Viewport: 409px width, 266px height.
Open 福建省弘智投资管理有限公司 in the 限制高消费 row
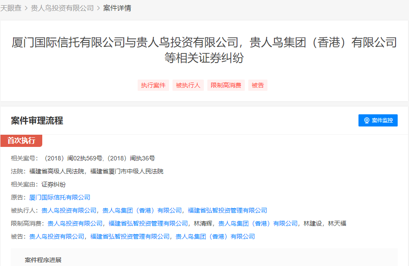coord(148,223)
